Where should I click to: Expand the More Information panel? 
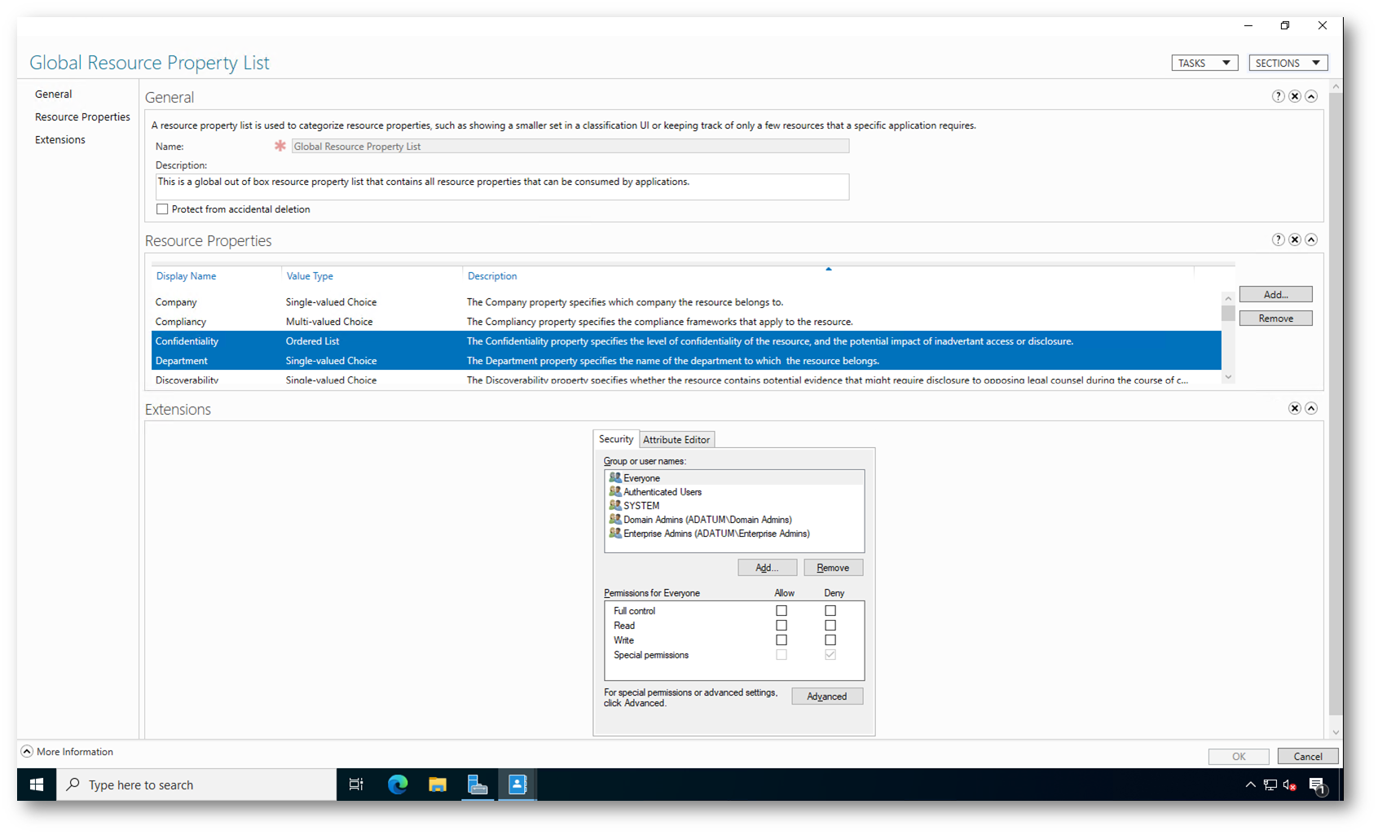[x=27, y=751]
